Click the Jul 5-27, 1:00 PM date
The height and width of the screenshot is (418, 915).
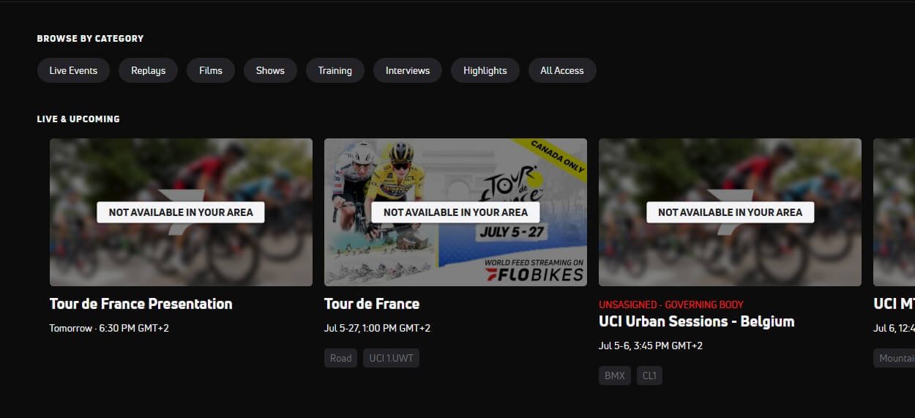(377, 328)
